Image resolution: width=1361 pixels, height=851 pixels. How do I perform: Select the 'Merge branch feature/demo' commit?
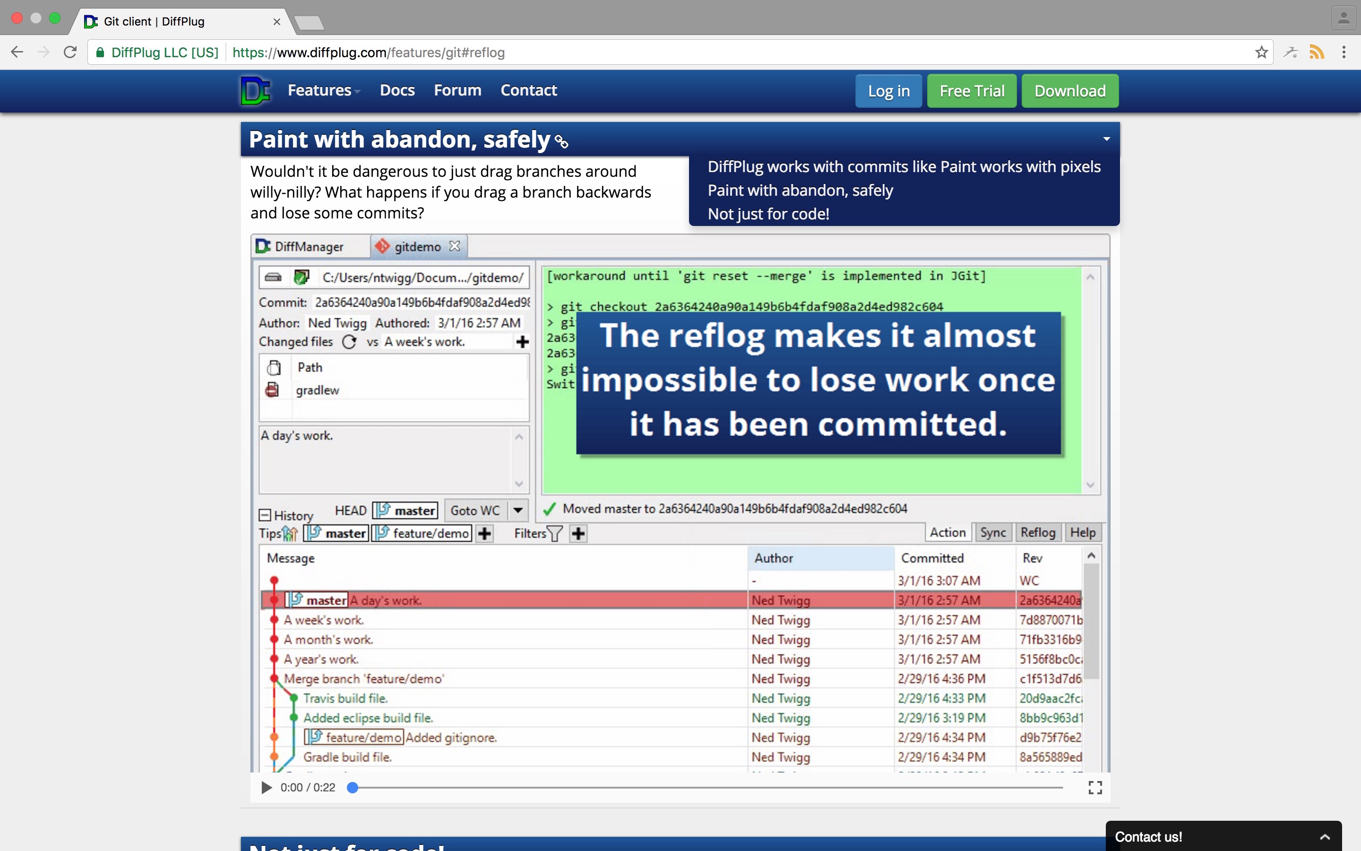[672, 678]
